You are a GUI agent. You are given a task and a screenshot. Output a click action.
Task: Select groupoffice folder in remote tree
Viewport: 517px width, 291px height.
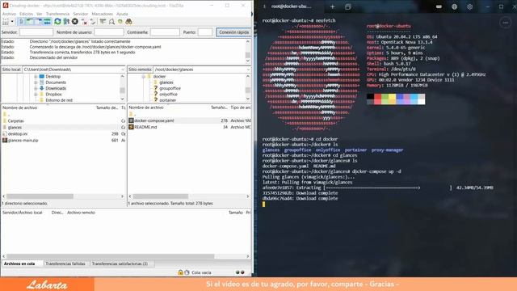(x=170, y=88)
